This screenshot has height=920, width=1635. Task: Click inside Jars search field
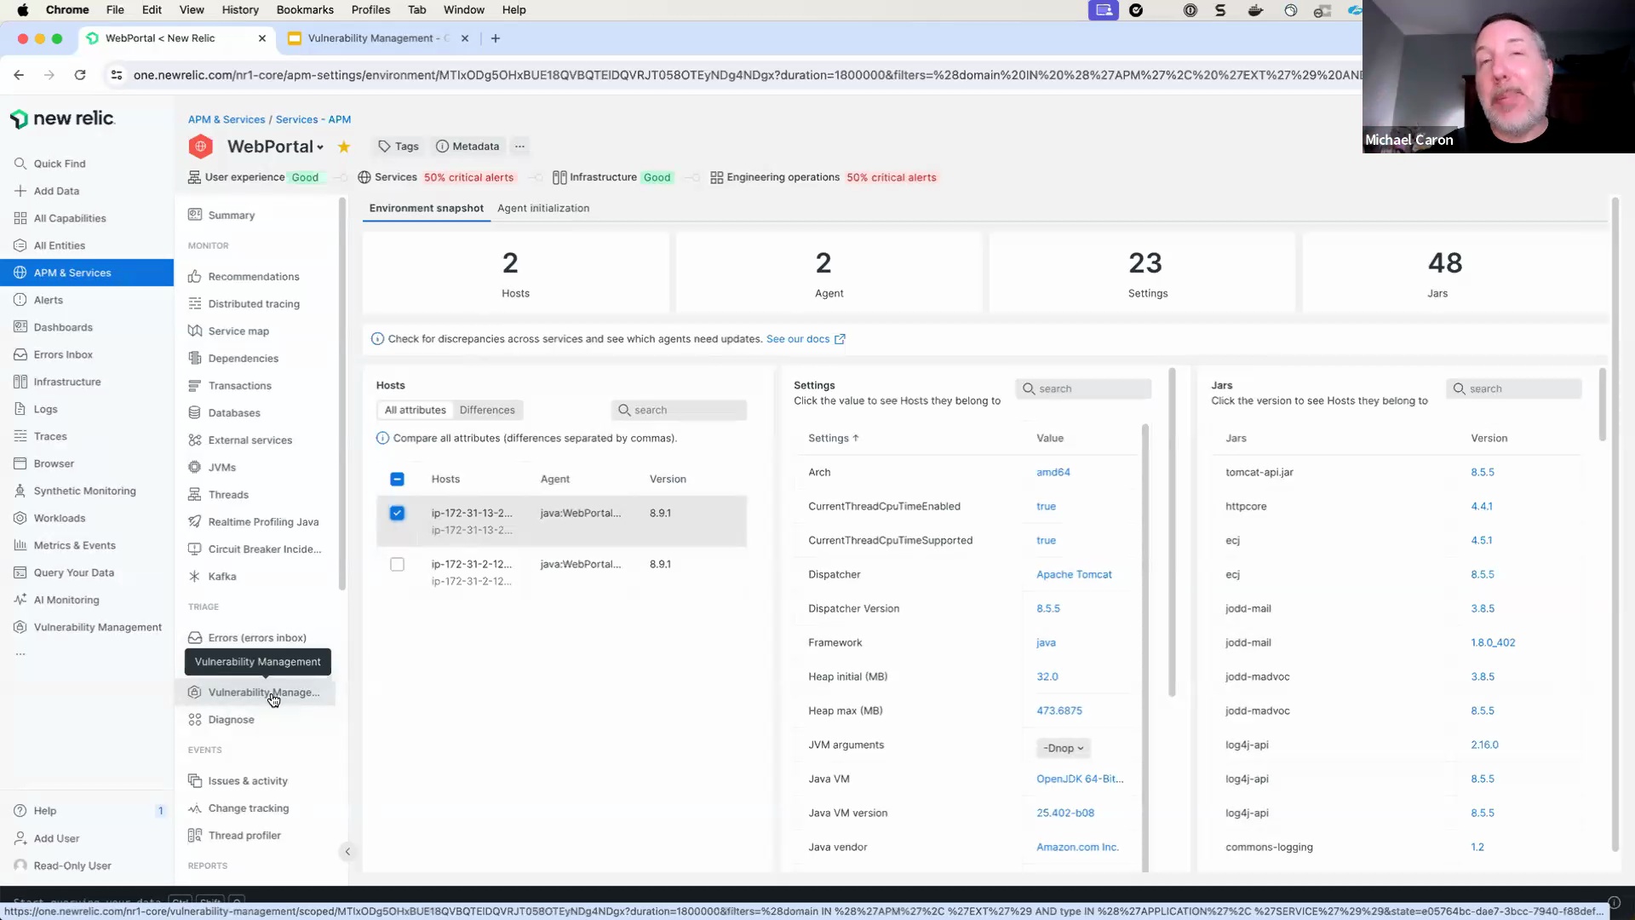(1514, 388)
